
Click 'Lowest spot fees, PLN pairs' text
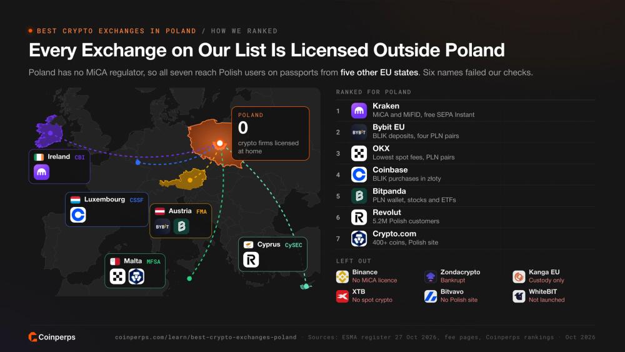click(414, 157)
